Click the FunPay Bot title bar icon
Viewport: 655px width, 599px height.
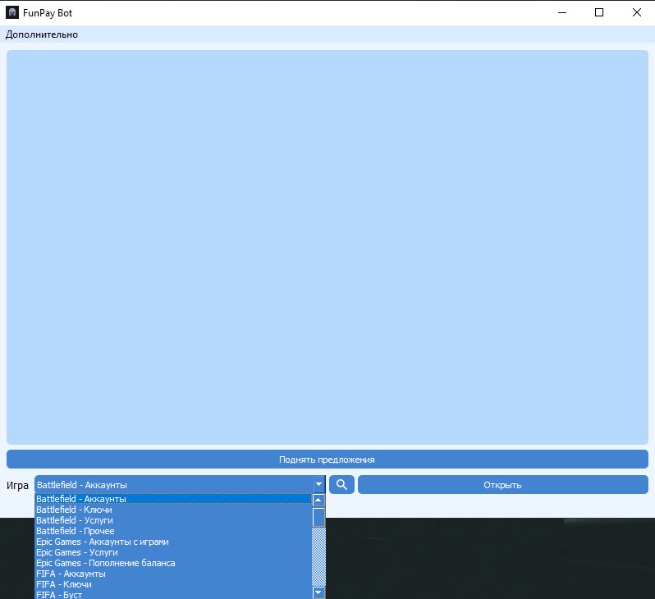coord(12,12)
